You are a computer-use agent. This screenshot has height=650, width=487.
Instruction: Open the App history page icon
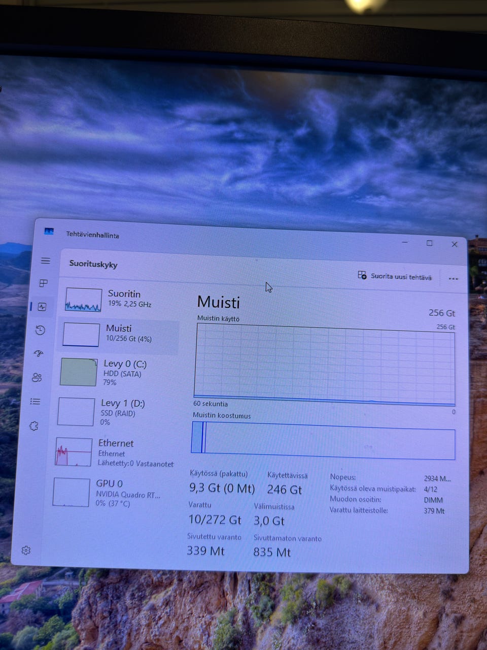pyautogui.click(x=41, y=331)
